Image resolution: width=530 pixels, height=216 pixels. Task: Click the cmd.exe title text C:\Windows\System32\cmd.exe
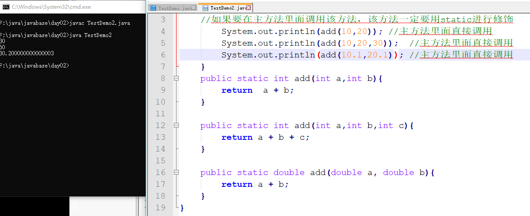point(51,7)
